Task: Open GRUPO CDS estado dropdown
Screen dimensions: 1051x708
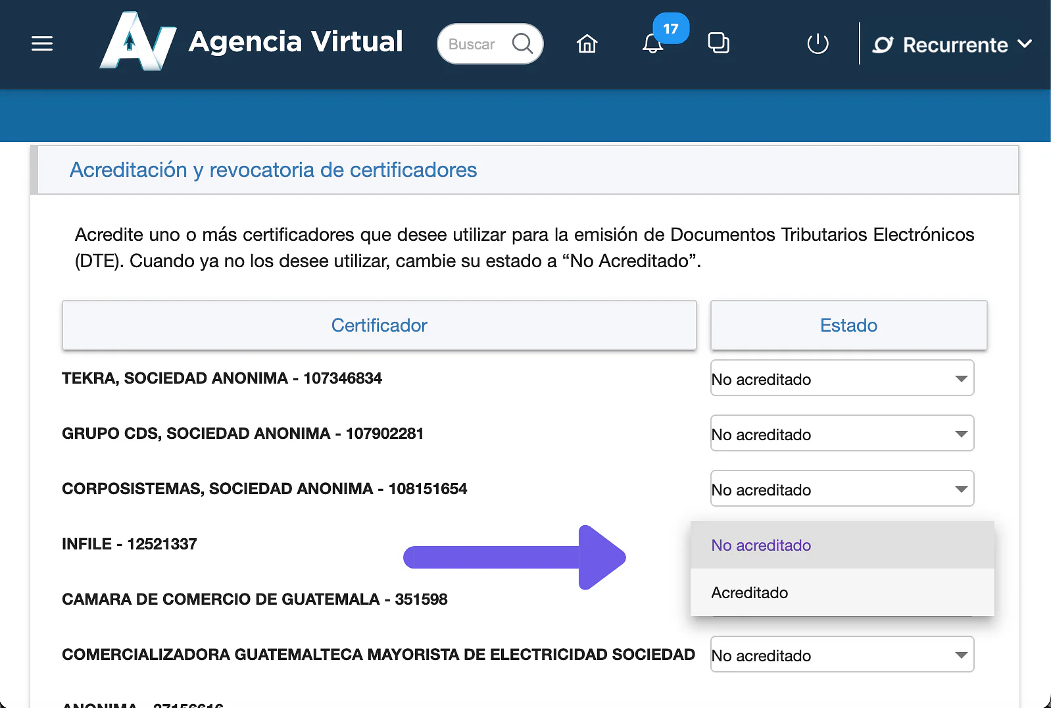Action: click(842, 434)
